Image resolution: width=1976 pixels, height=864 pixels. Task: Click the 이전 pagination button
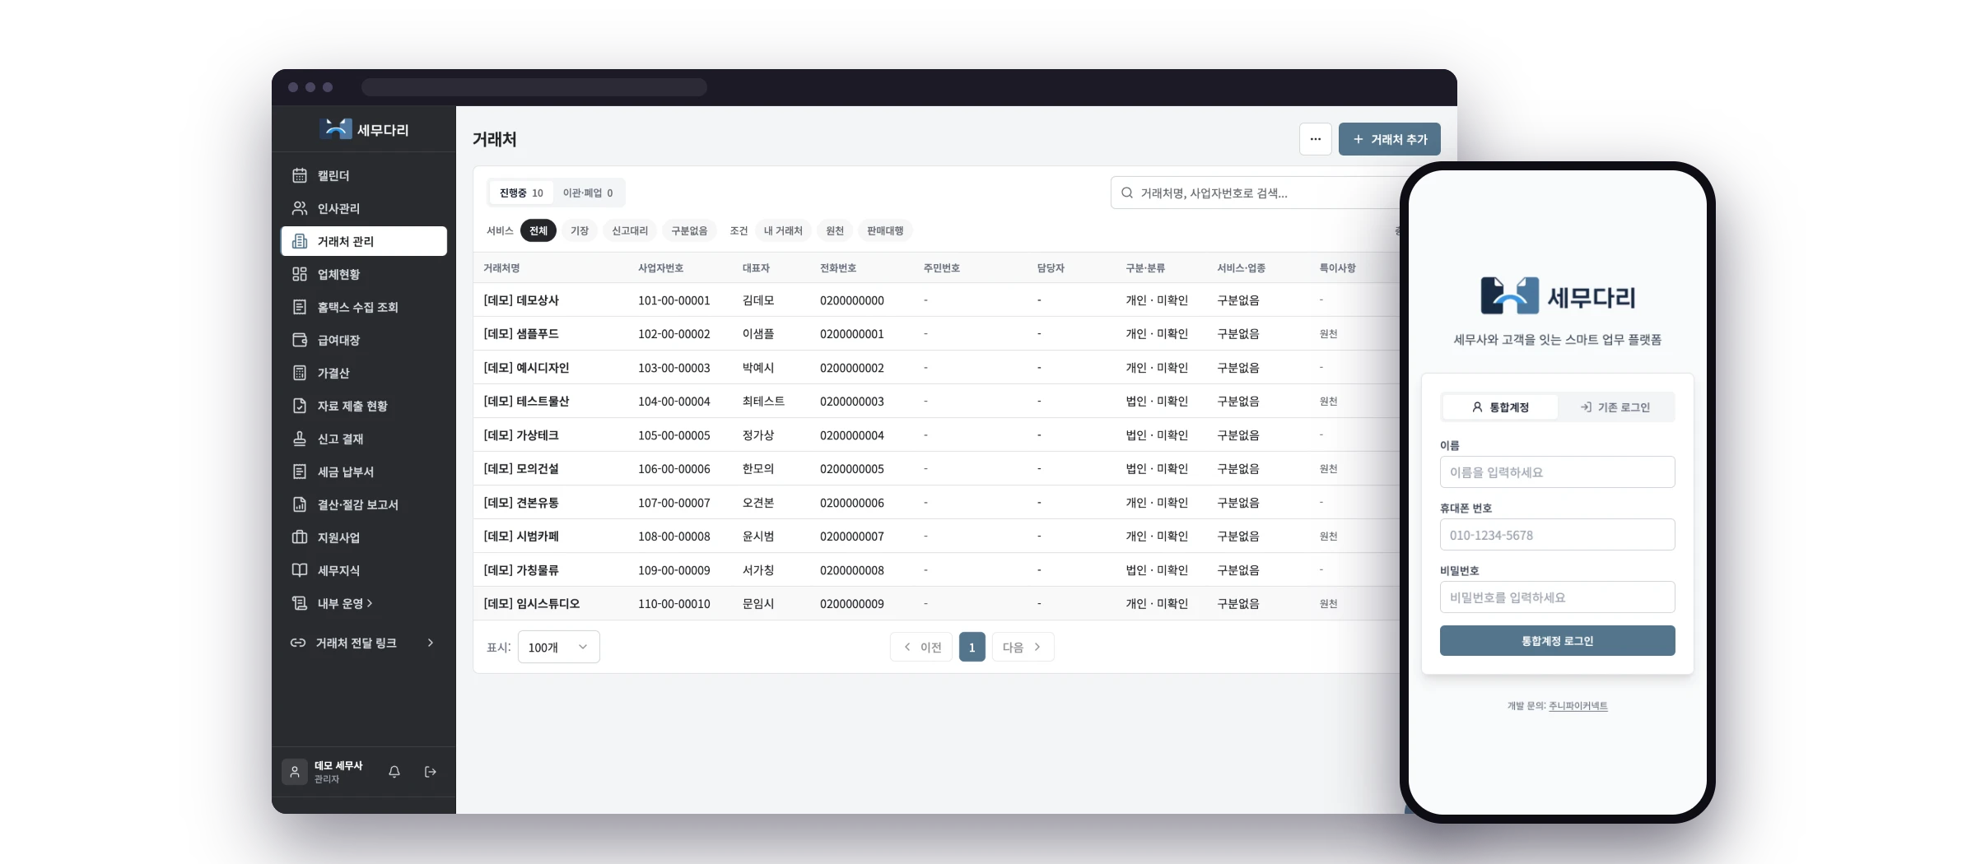(921, 647)
